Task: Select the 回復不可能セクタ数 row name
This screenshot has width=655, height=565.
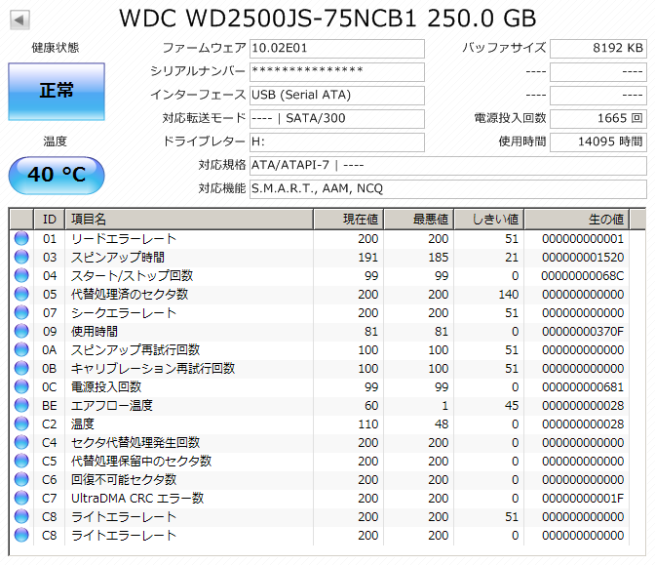Action: [124, 480]
